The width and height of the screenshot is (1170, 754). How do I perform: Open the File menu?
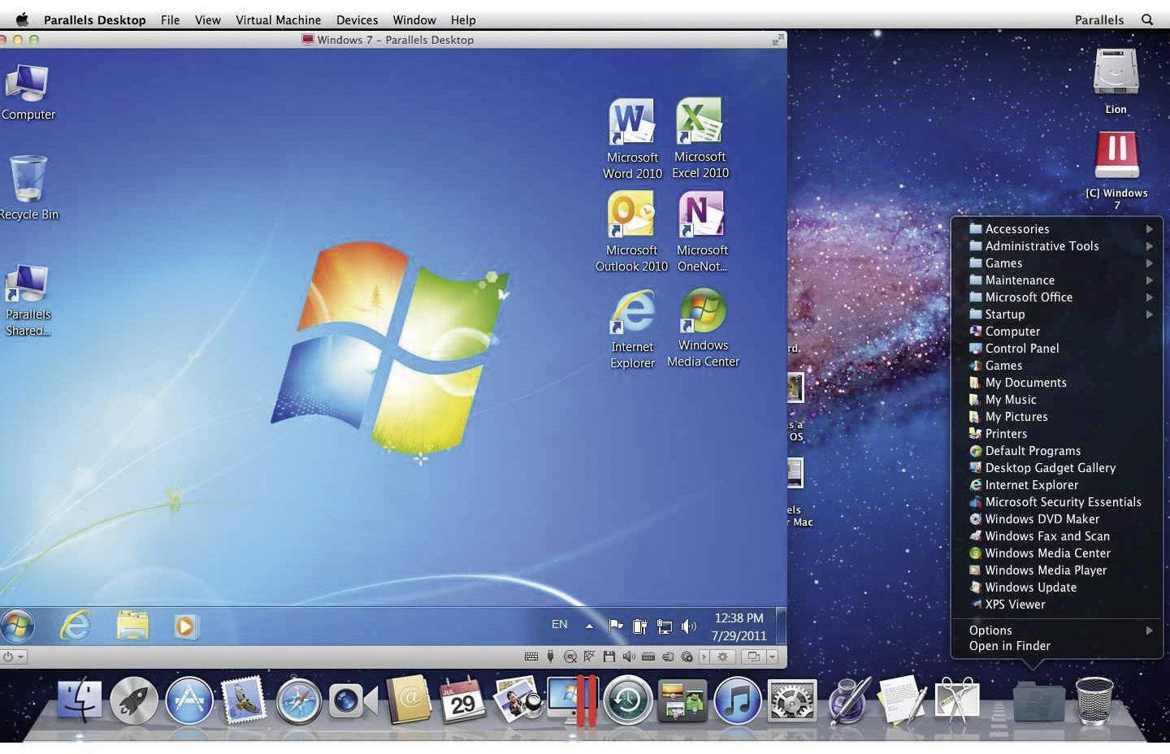pos(170,19)
